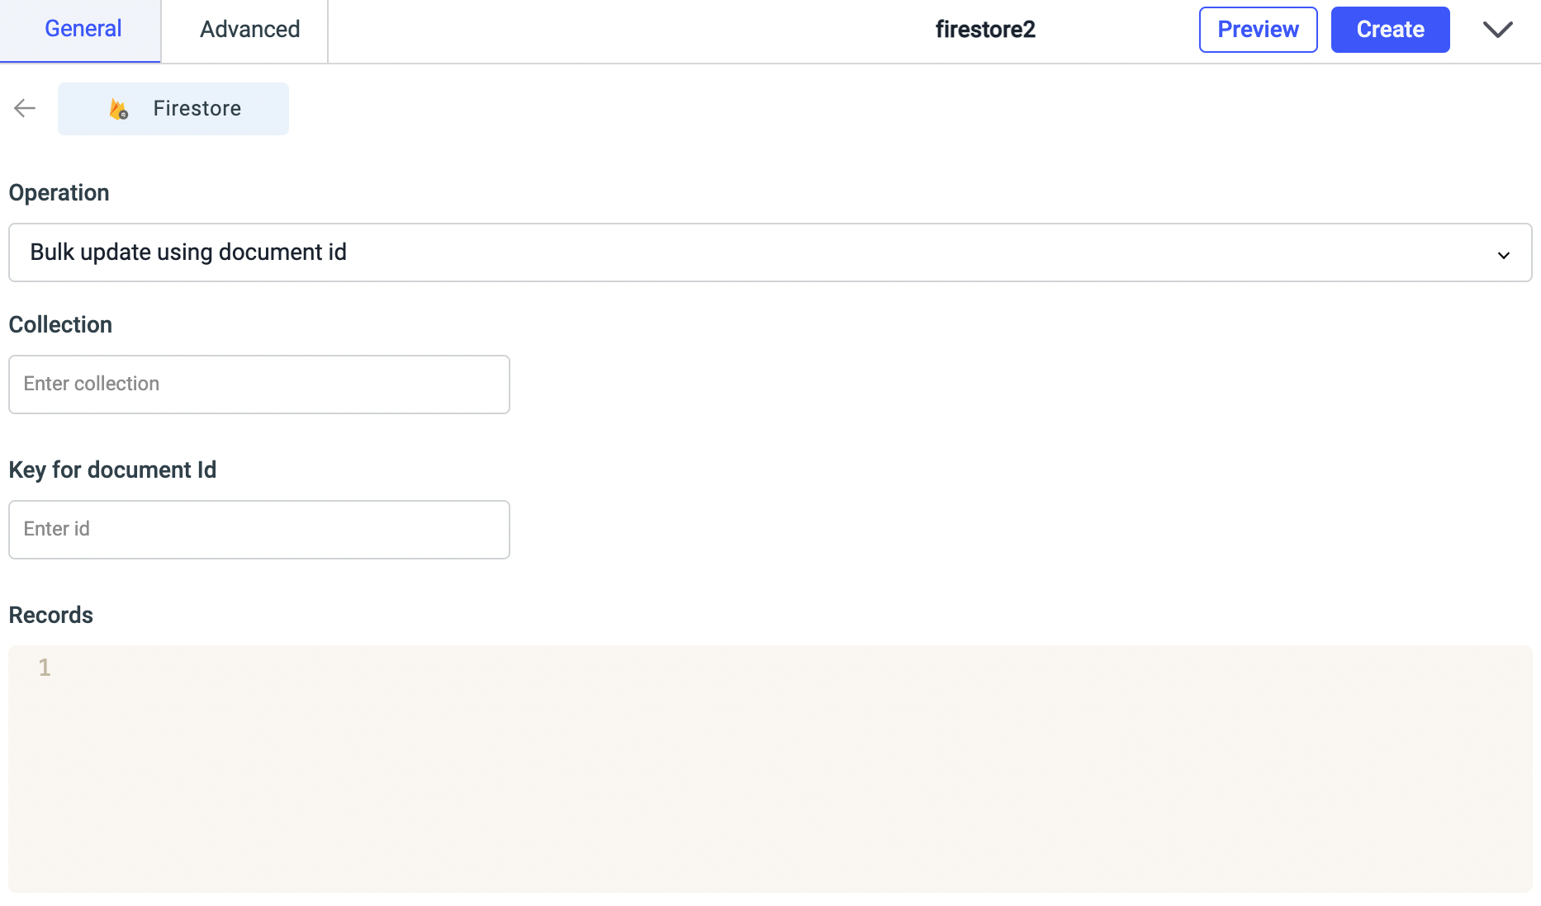
Task: Focus the Enter collection input field
Action: [x=259, y=385]
